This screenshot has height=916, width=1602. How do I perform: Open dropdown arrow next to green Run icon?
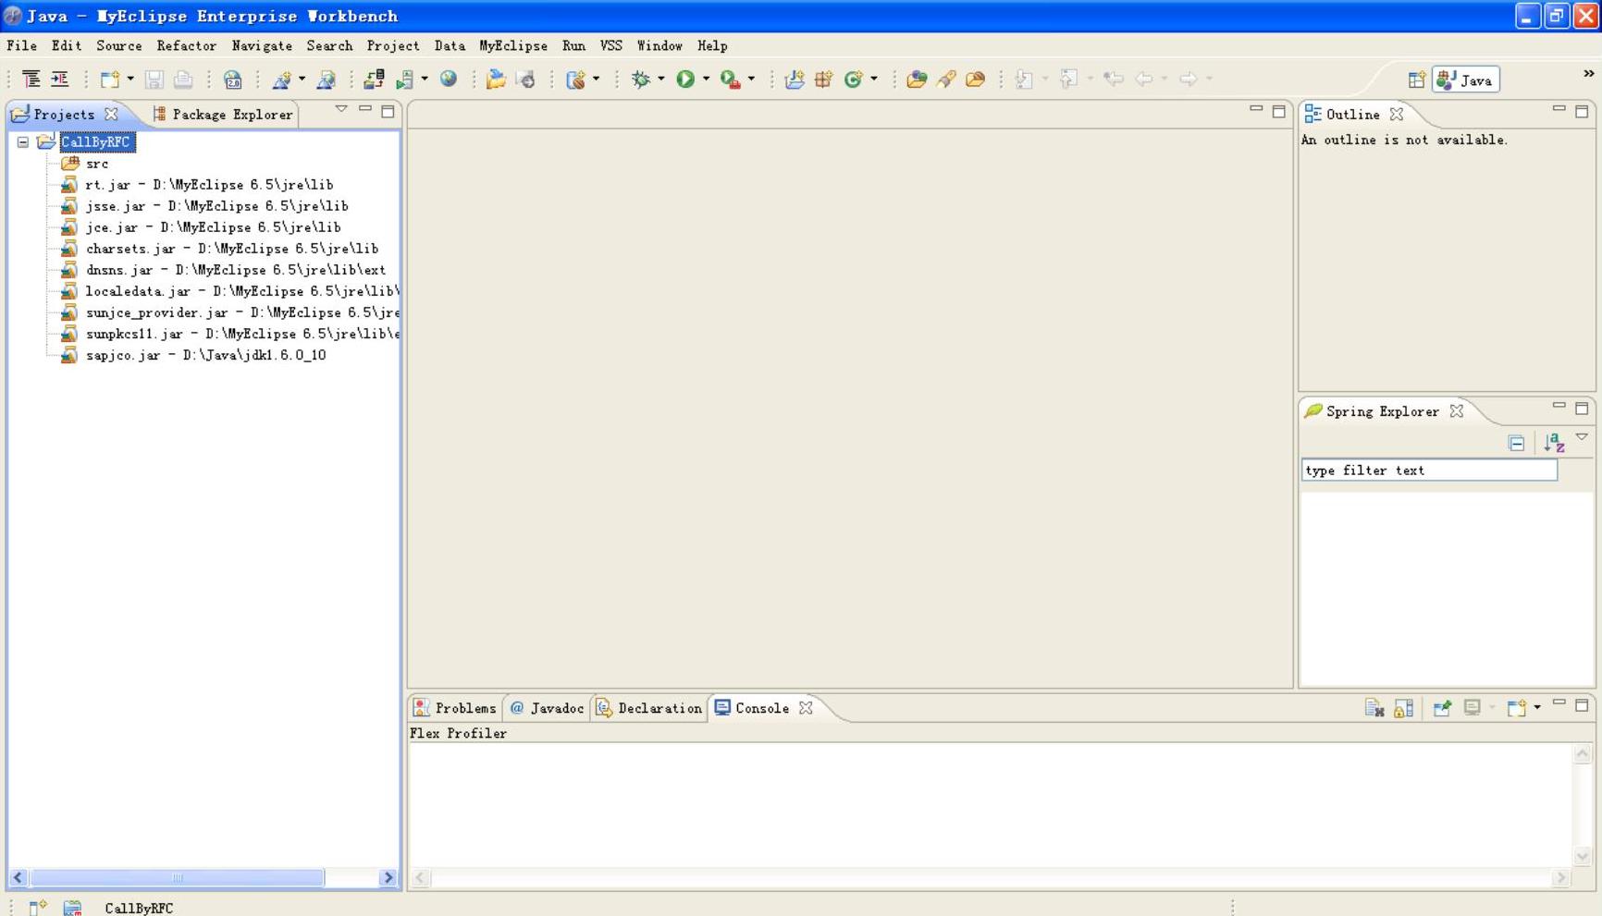click(x=706, y=79)
